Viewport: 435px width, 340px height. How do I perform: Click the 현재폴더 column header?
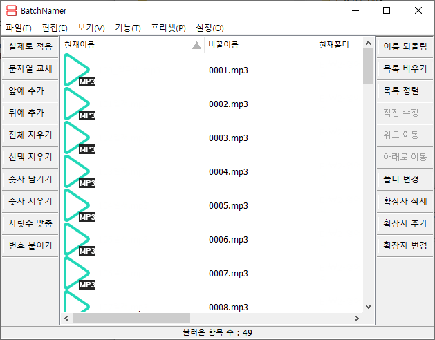coord(339,45)
